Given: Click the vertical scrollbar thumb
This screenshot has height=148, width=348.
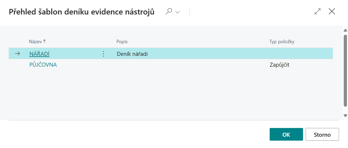Looking at the screenshot, I should (345, 71).
